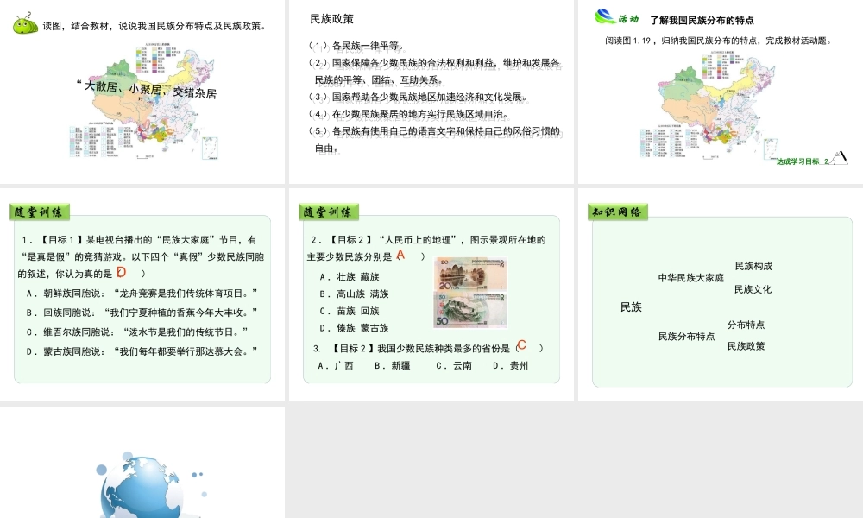Click the 民族分布特点 node
The height and width of the screenshot is (518, 863).
click(686, 337)
